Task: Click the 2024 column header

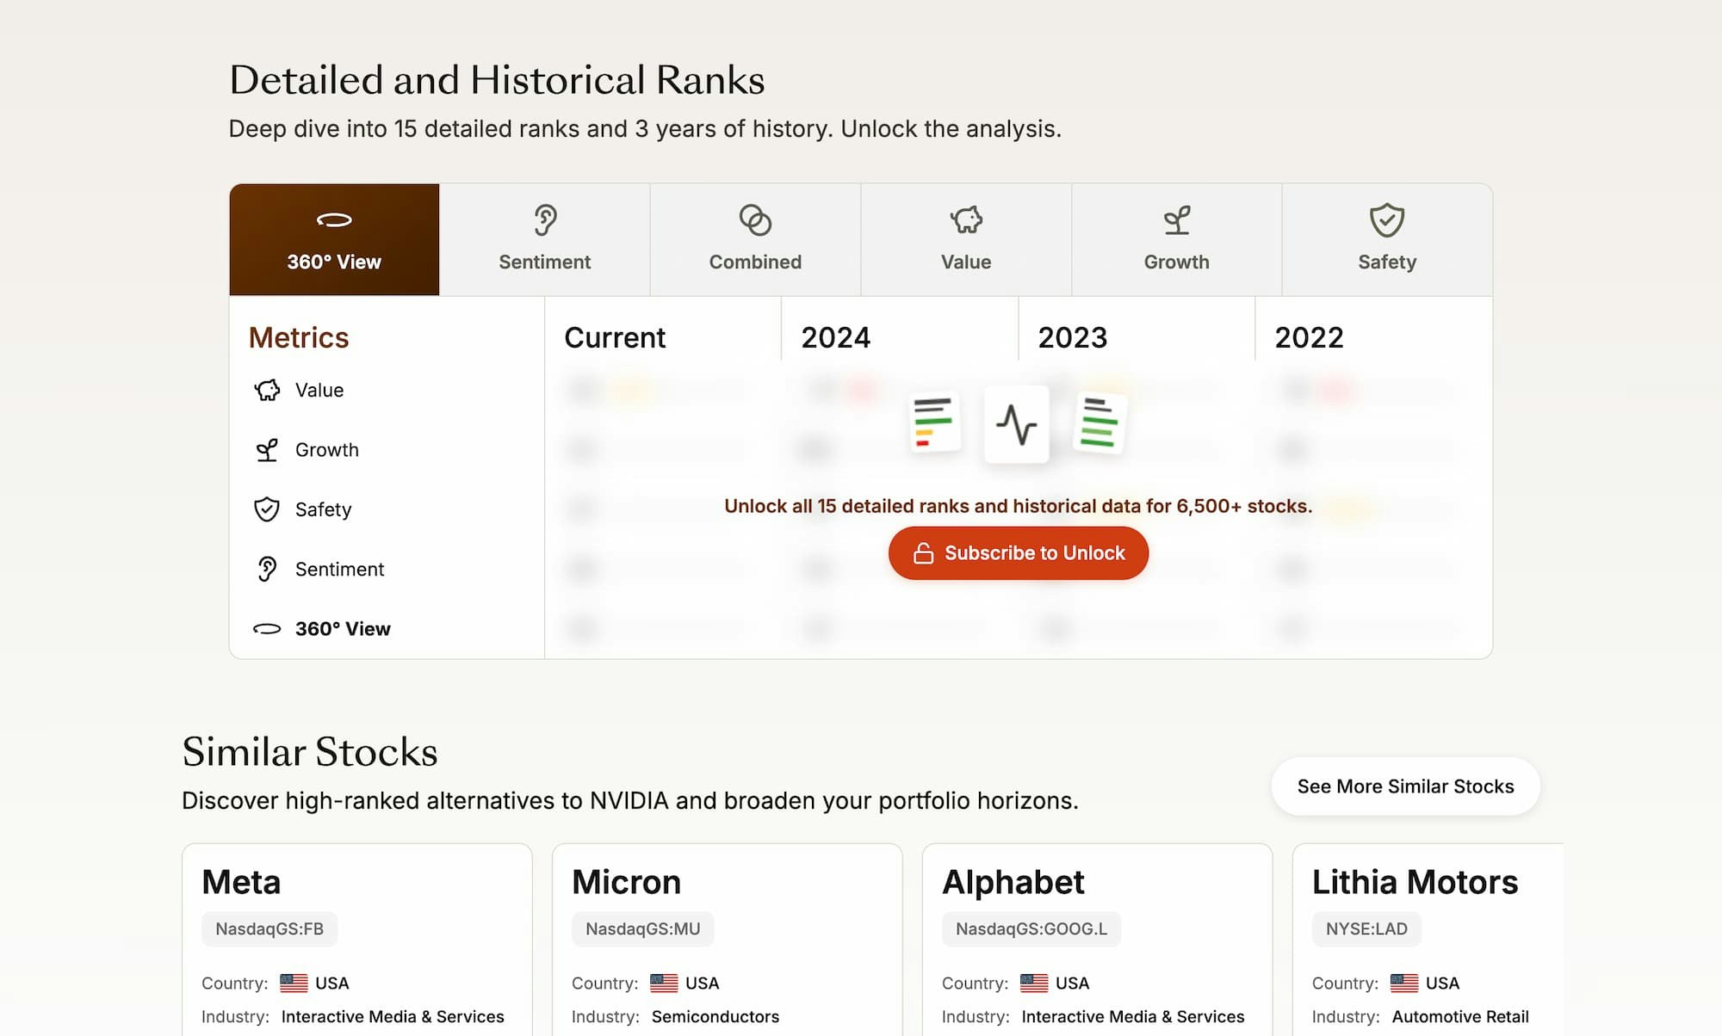Action: [x=835, y=337]
